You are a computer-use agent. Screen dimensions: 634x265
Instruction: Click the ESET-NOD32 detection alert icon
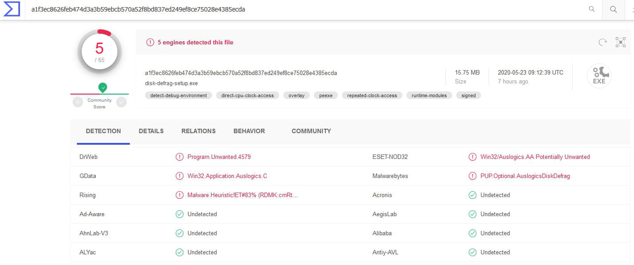point(473,157)
